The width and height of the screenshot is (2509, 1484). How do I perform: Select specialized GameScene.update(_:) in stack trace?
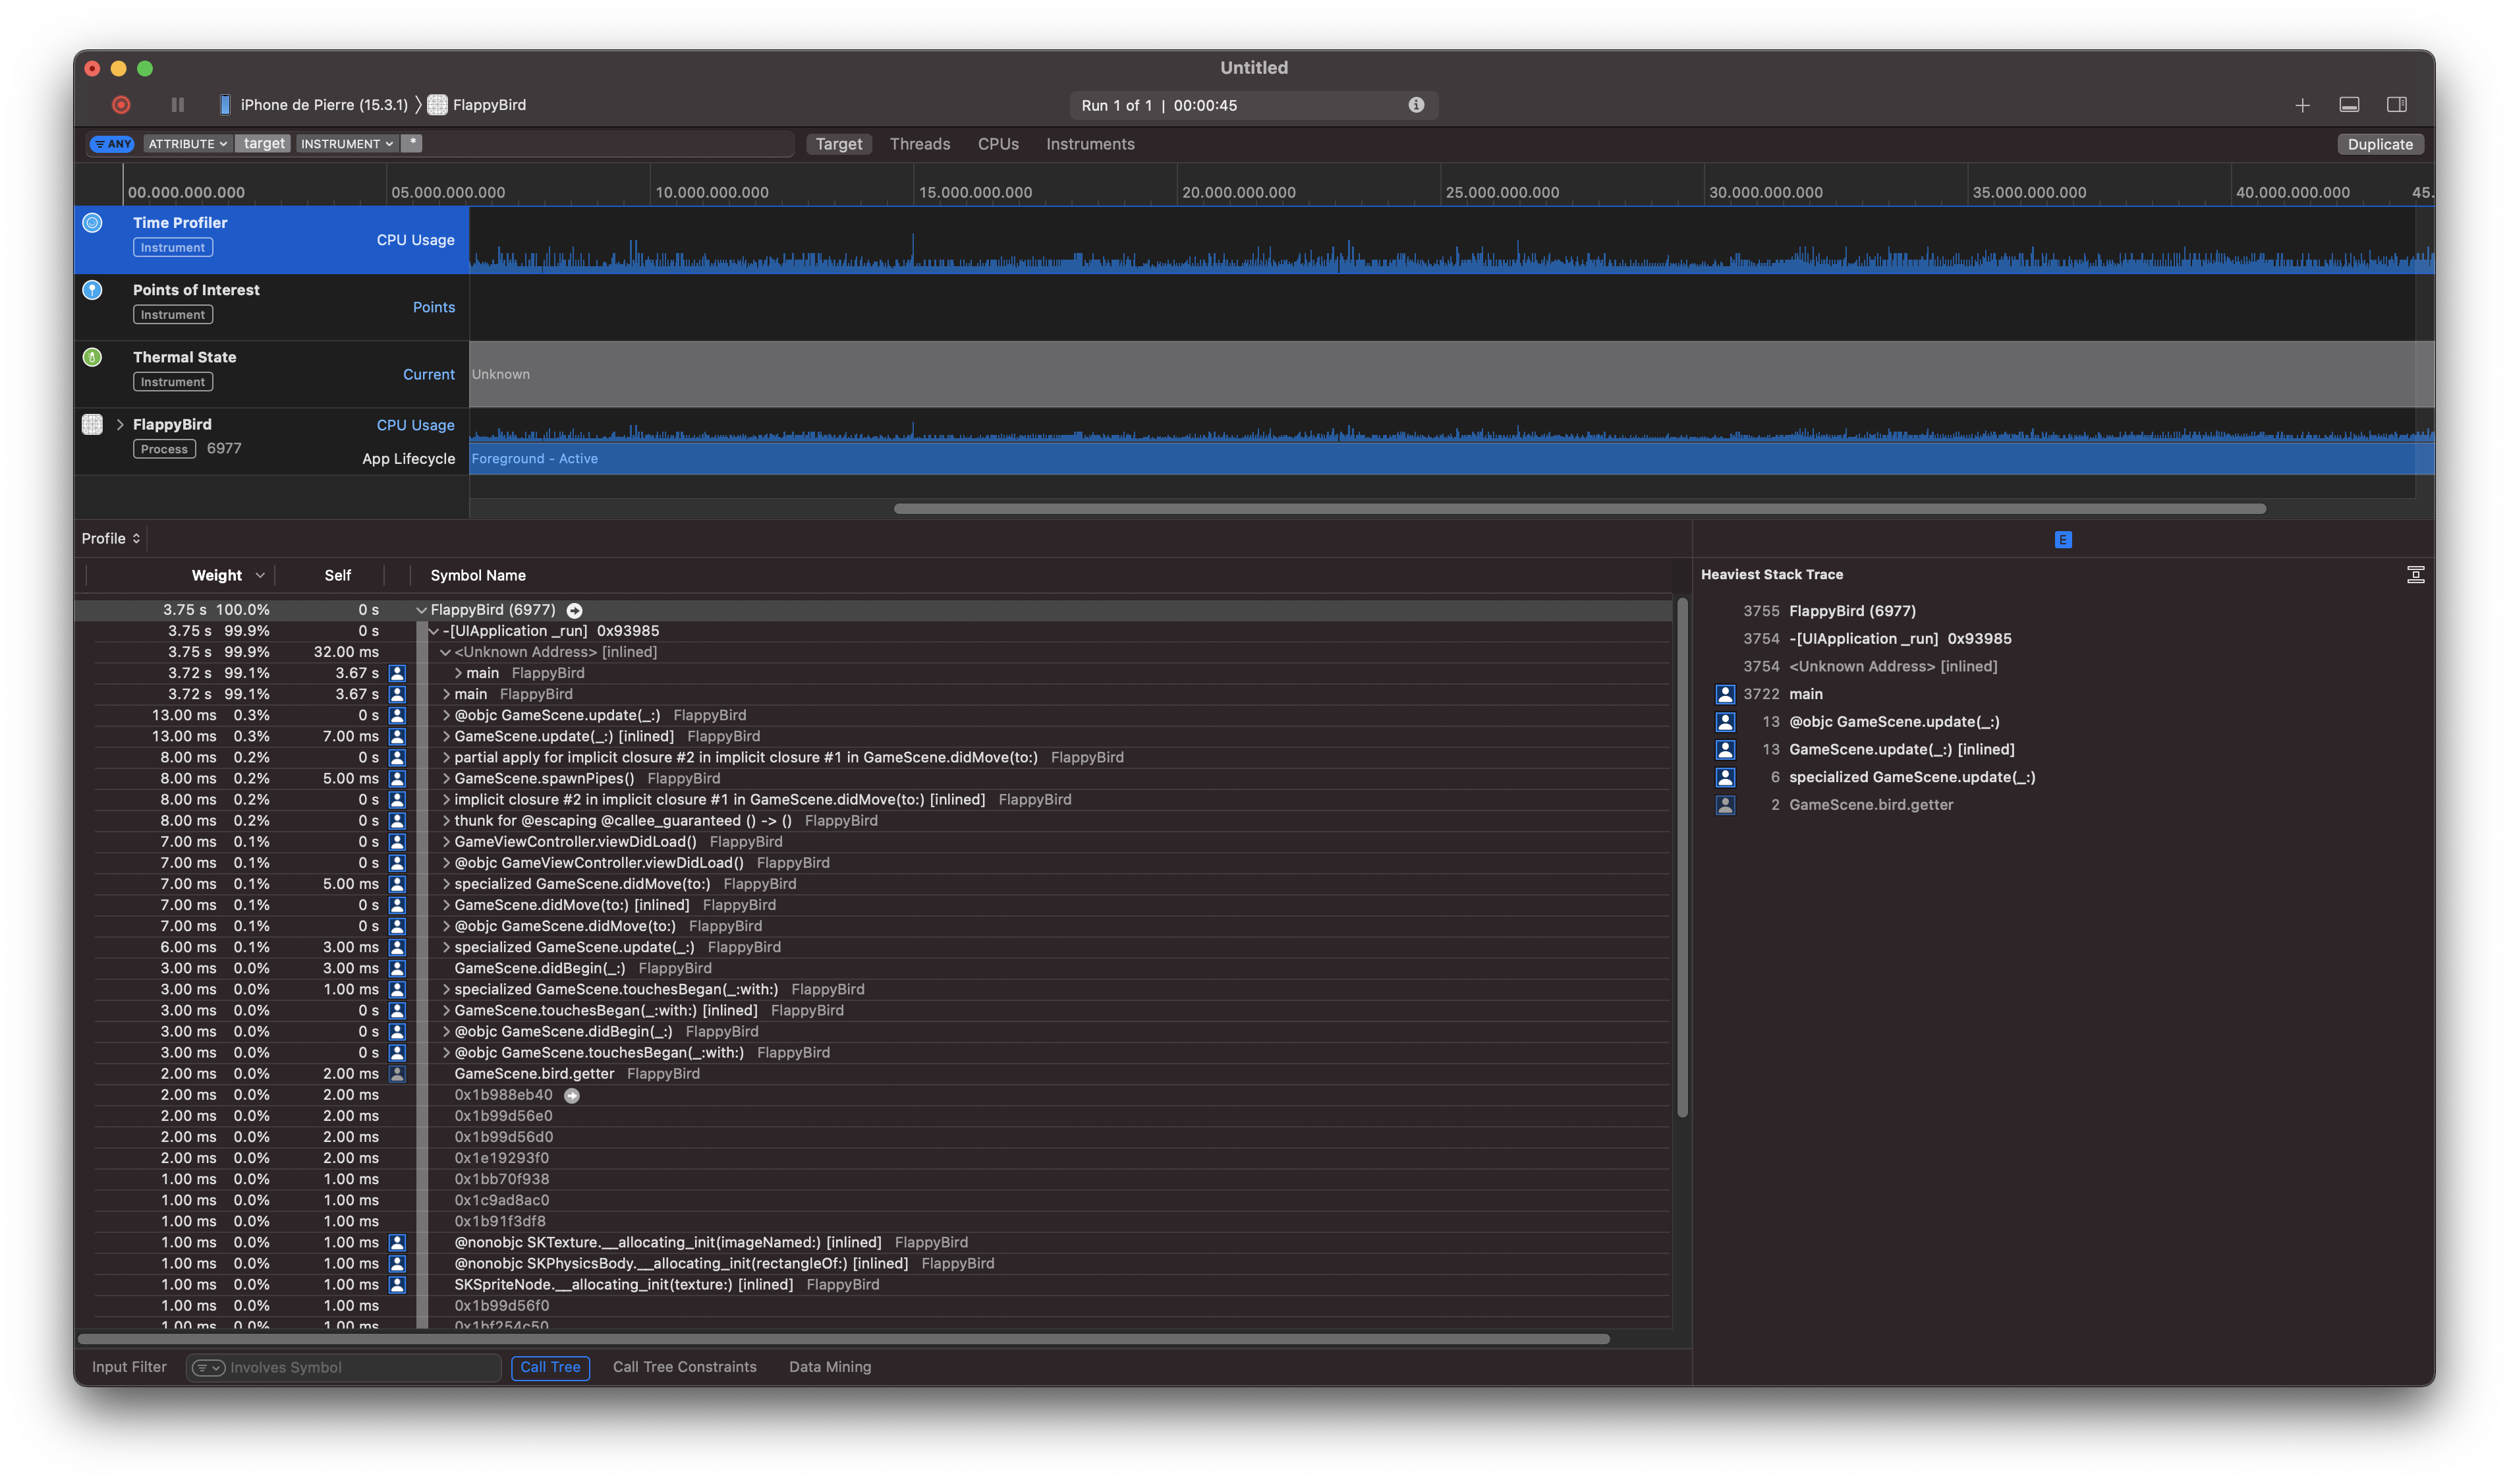click(1911, 777)
